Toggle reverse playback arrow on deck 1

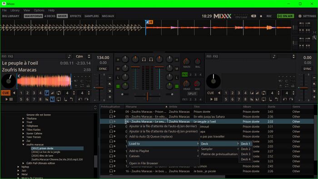click(x=14, y=93)
